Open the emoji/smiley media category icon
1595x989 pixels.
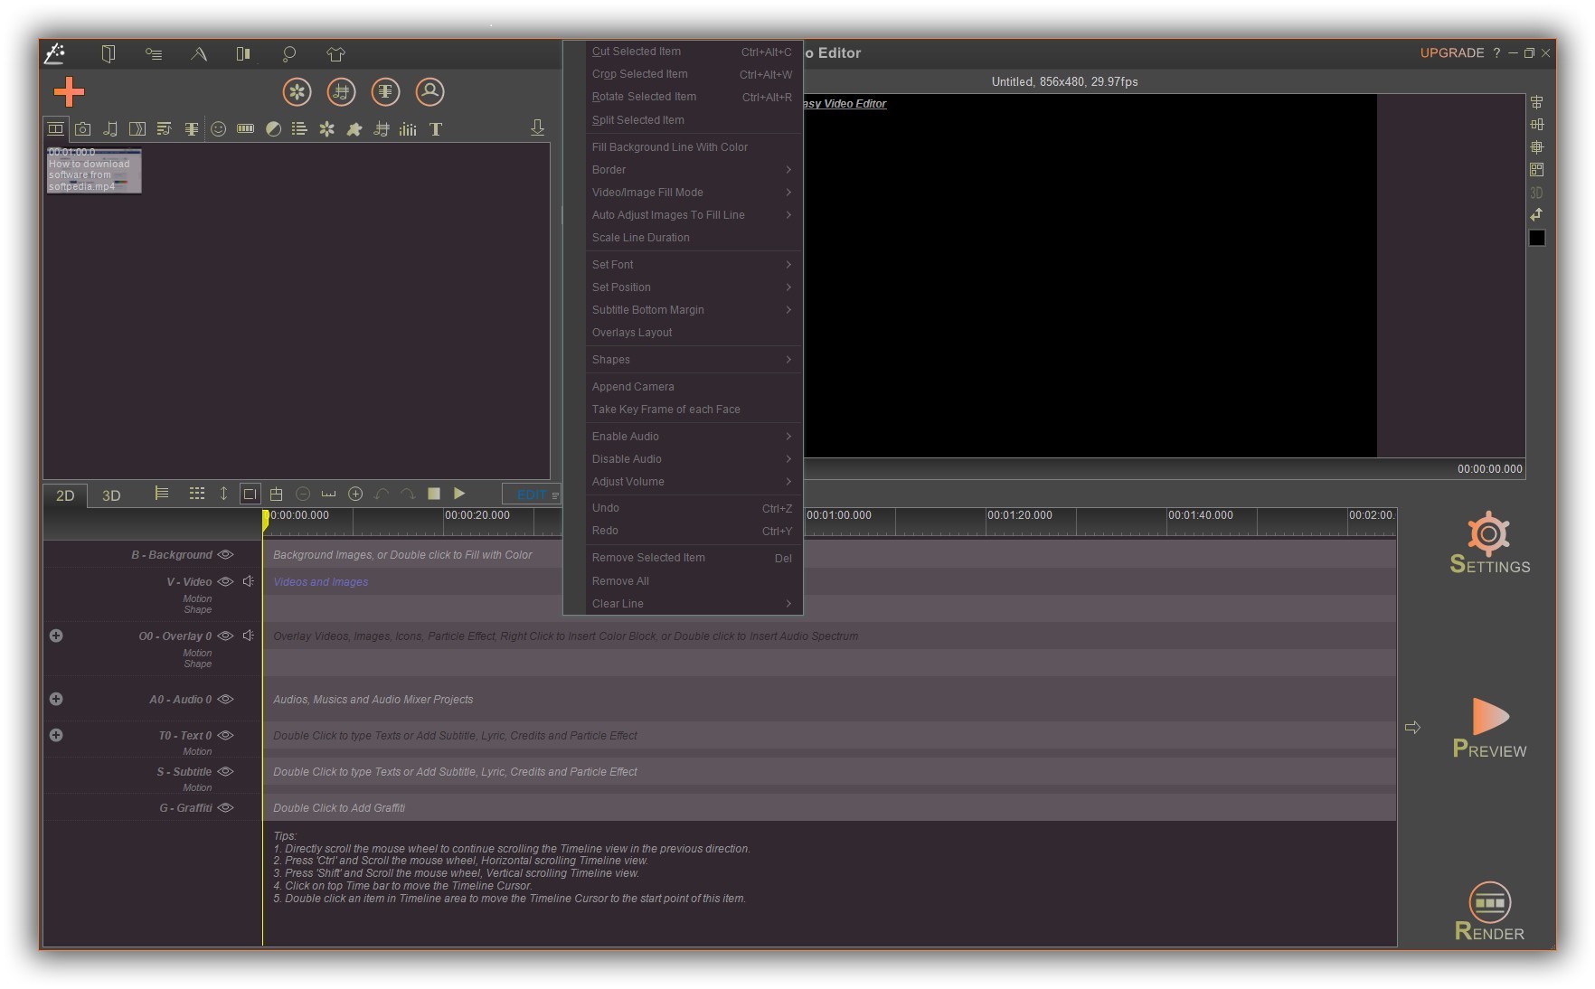pyautogui.click(x=218, y=128)
